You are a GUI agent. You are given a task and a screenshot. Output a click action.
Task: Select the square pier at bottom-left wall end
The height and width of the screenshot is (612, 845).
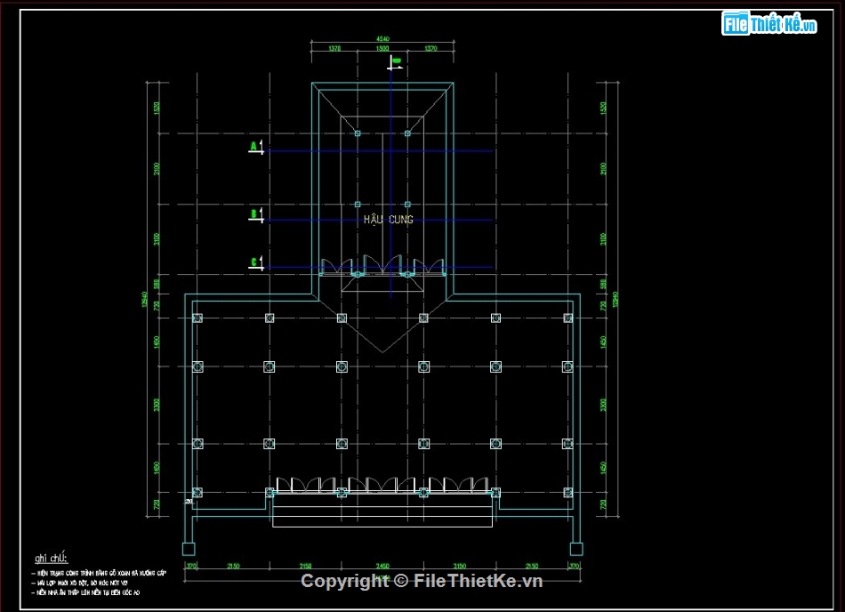189,549
